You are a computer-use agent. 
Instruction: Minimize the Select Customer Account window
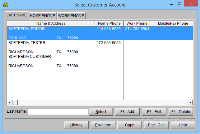tap(171, 4)
